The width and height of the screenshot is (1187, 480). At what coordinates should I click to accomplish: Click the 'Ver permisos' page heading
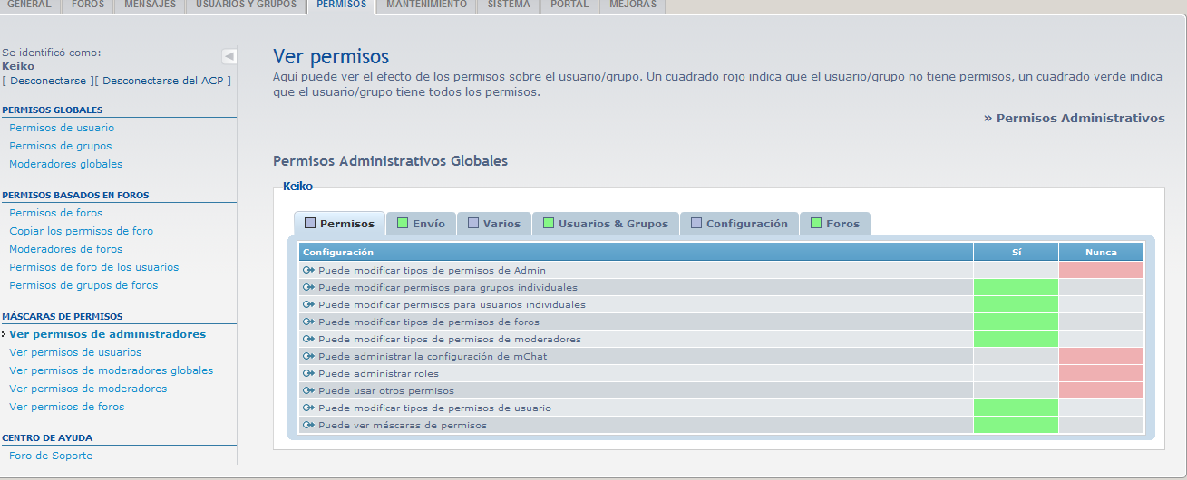click(x=331, y=57)
